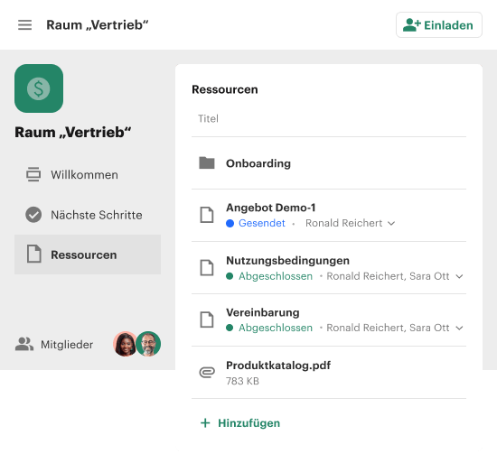Open the Angebot Demo-1 document
Image resolution: width=497 pixels, height=463 pixels.
point(271,208)
